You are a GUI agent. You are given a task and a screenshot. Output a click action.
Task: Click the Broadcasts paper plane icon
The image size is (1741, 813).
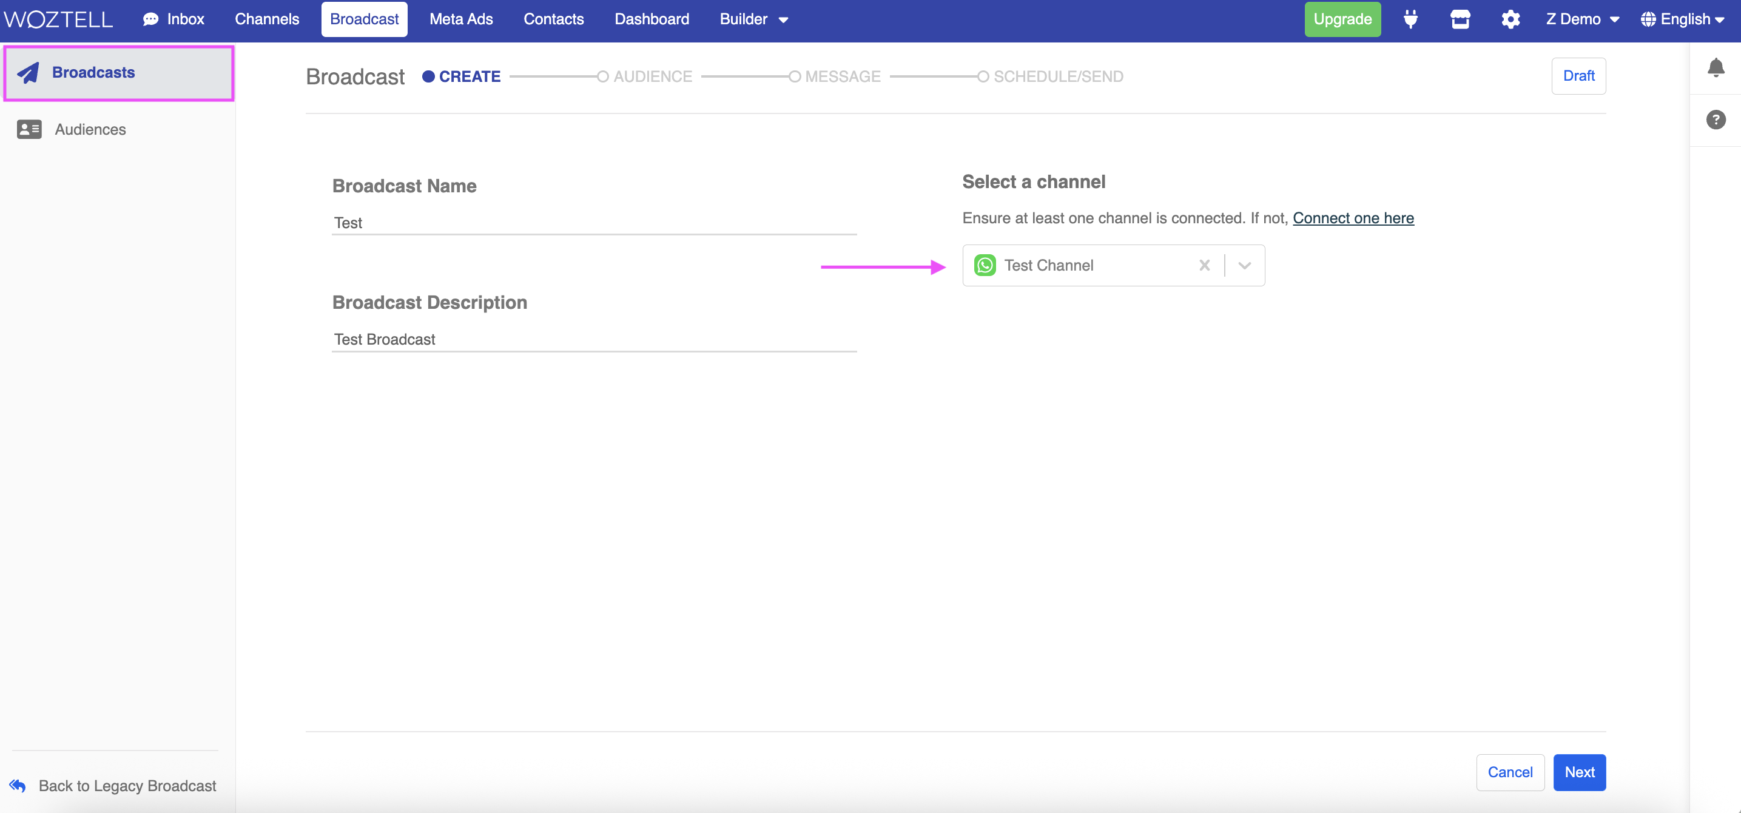(29, 72)
